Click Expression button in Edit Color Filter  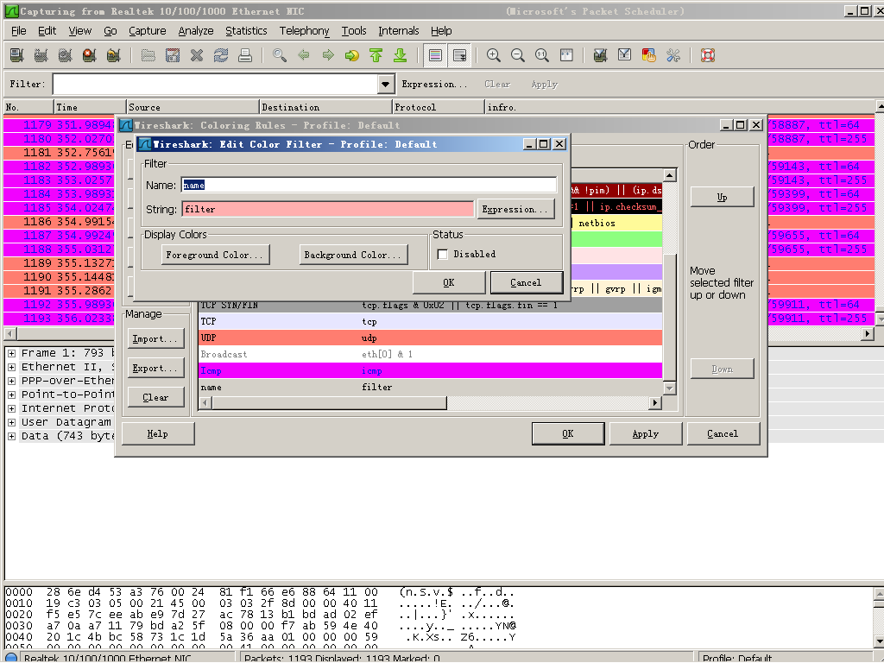point(515,209)
